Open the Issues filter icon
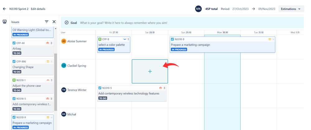 47,22
